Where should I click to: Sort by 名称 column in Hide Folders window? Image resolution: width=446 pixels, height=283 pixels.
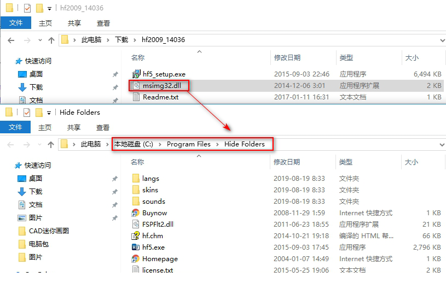[138, 162]
